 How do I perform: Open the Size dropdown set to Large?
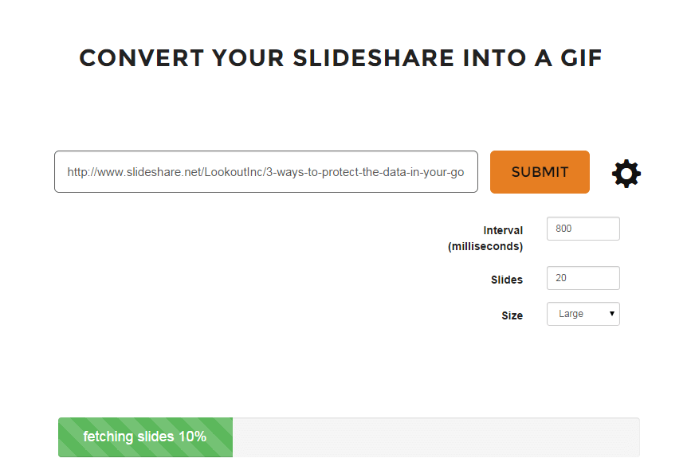(x=583, y=314)
